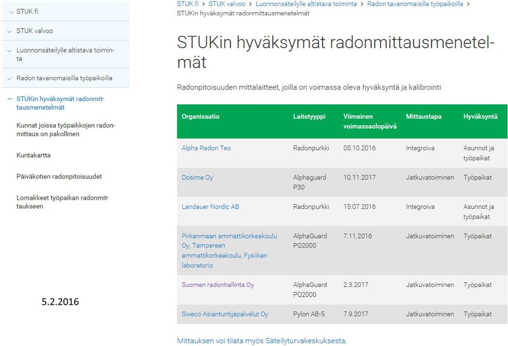Click Työpaikat in the Pirkanmaan row
This screenshot has width=508, height=346.
tap(477, 236)
